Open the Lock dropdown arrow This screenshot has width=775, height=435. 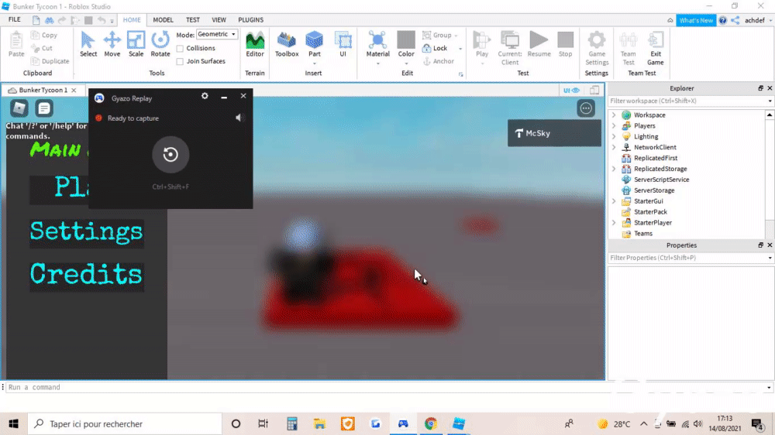click(460, 49)
